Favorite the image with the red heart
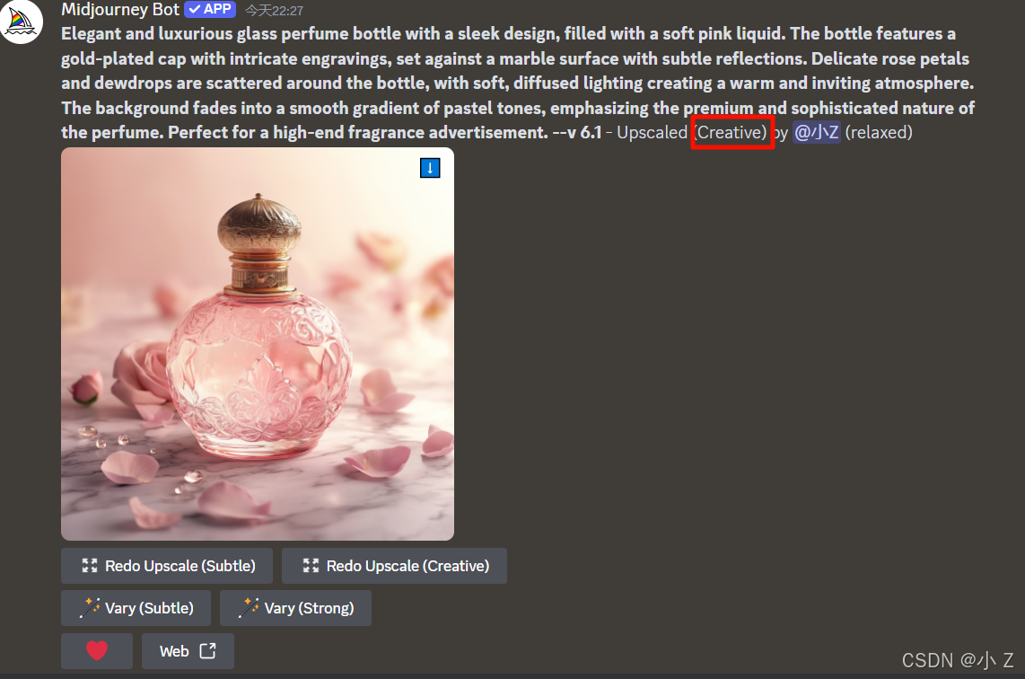This screenshot has height=679, width=1025. click(97, 651)
